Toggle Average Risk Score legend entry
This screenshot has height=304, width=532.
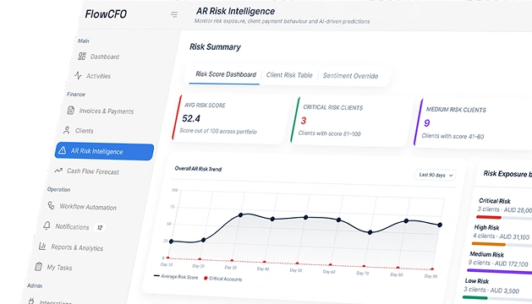pyautogui.click(x=176, y=276)
